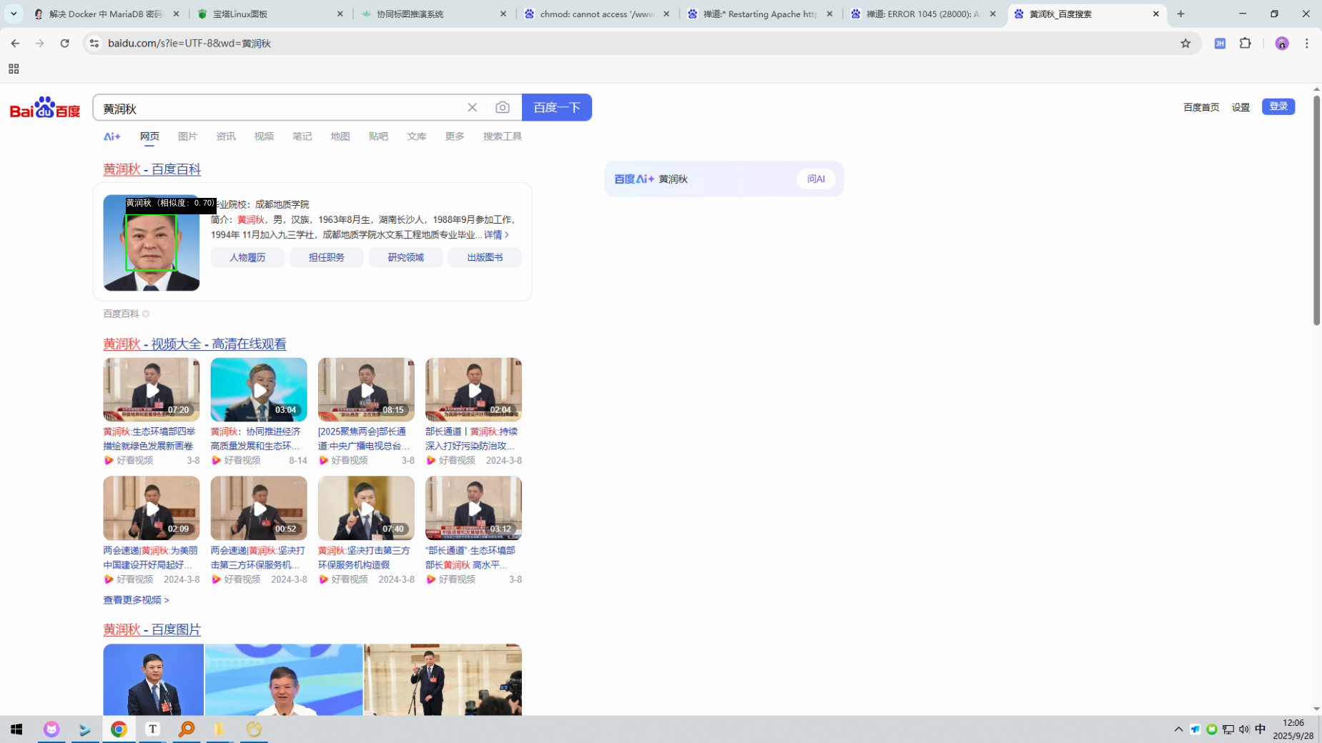Reload the current page
Image resolution: width=1322 pixels, height=743 pixels.
[64, 44]
